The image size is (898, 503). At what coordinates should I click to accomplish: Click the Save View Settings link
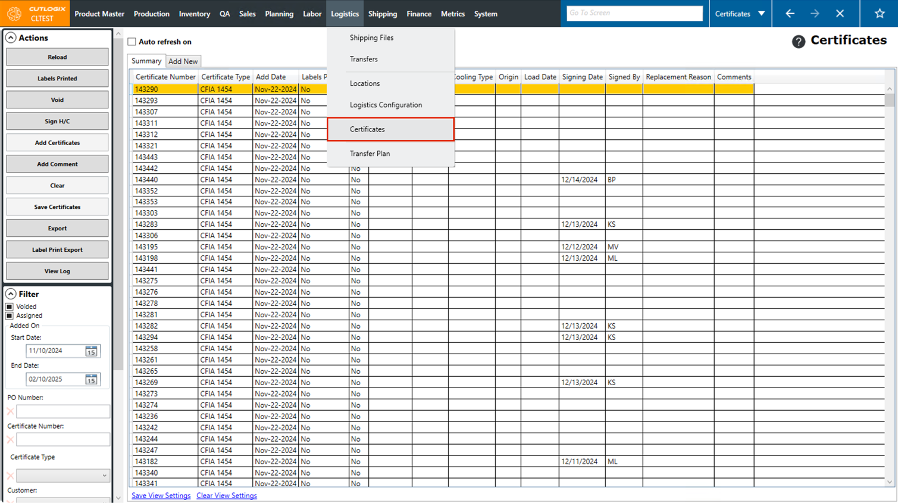click(x=161, y=495)
